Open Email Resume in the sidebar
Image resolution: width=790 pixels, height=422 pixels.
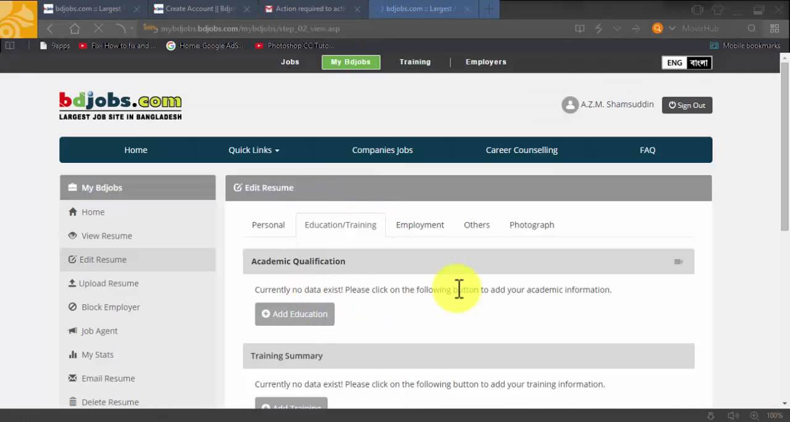coord(138,379)
